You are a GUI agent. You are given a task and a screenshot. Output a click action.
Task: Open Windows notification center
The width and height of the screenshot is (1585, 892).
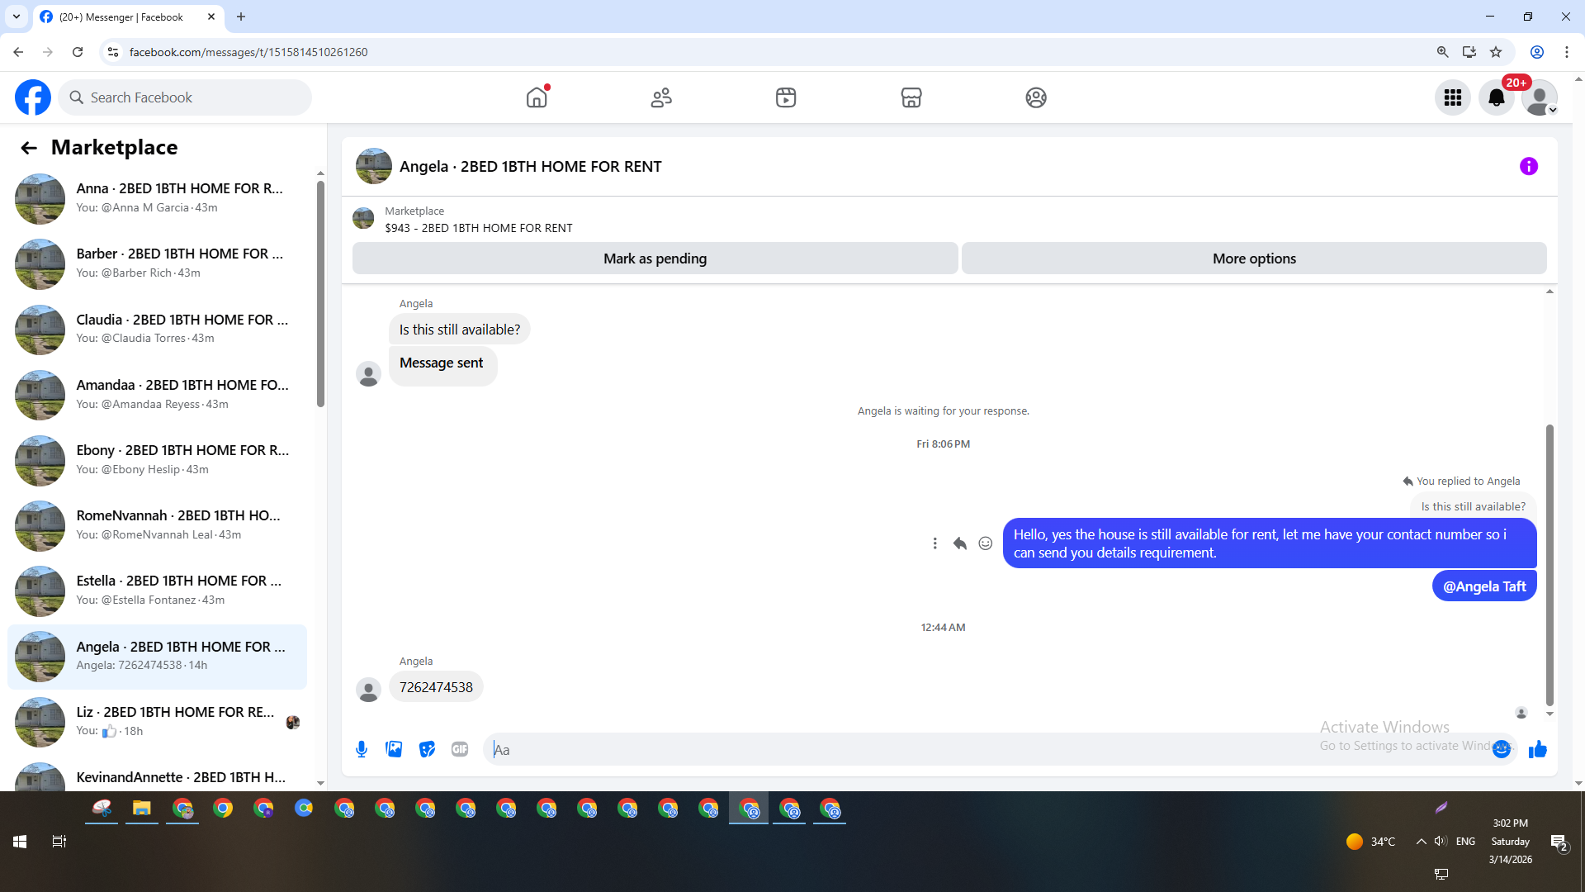click(x=1559, y=842)
